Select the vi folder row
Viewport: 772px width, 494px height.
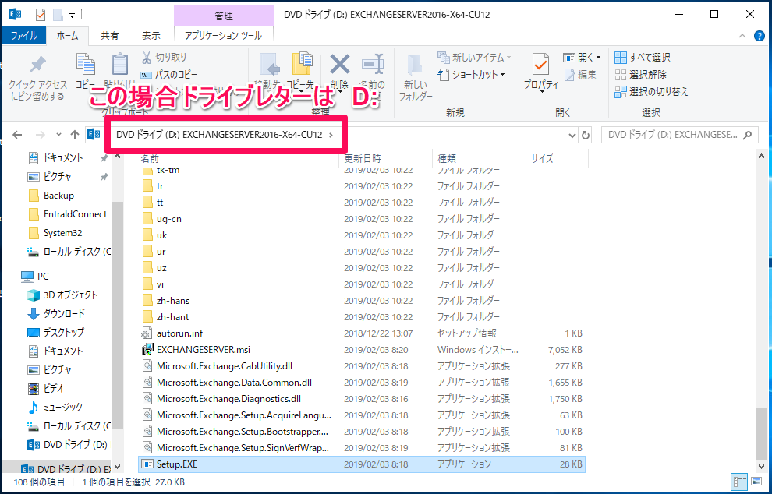coord(362,284)
